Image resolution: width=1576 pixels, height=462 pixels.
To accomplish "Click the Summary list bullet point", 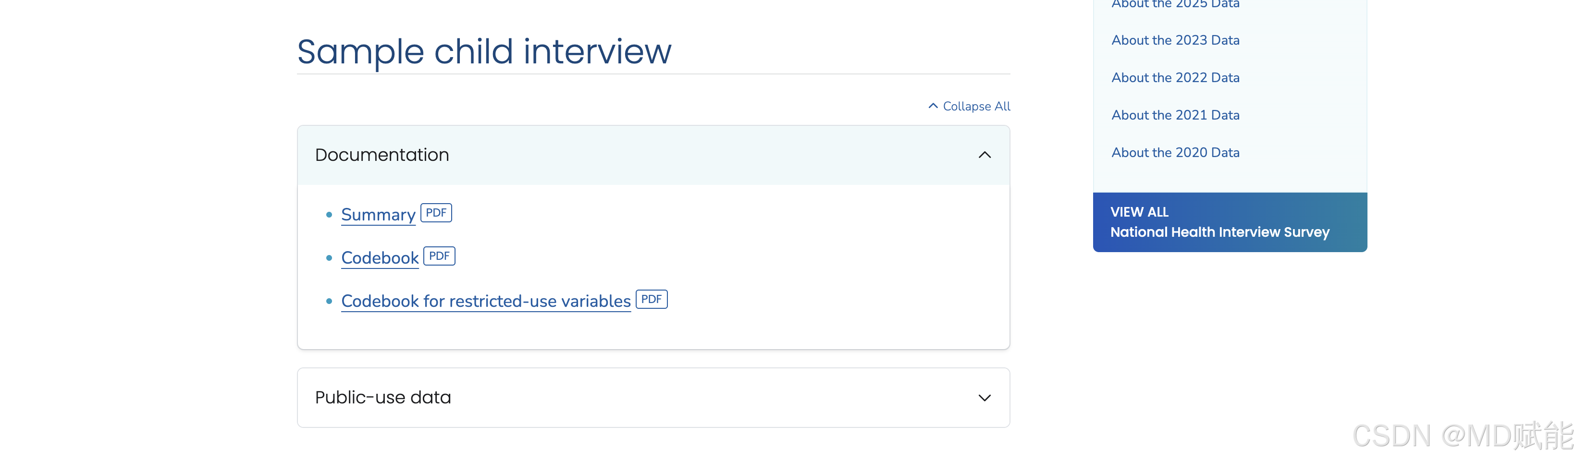I will (329, 215).
